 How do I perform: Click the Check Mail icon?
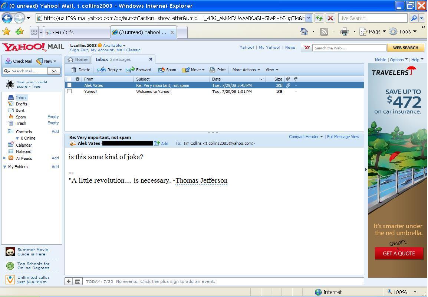point(8,61)
